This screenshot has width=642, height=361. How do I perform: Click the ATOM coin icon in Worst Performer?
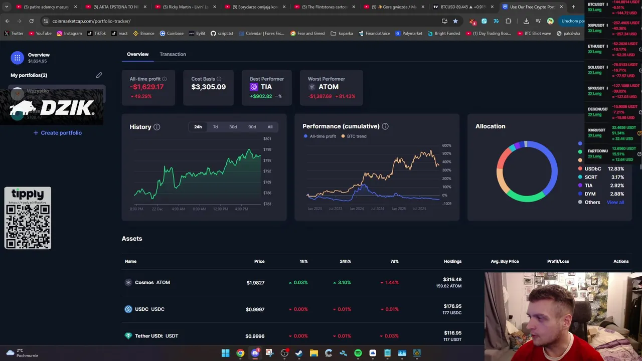tap(311, 87)
